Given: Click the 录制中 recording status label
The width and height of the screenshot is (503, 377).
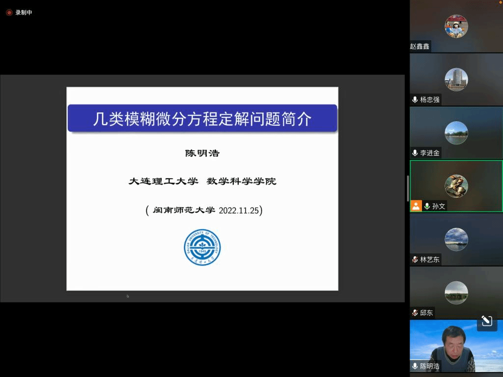Looking at the screenshot, I should coord(24,13).
